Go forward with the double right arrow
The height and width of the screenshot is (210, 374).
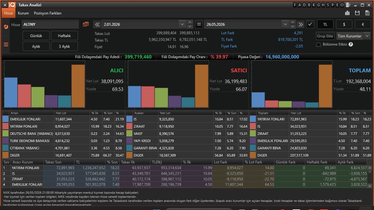pyautogui.click(x=301, y=24)
